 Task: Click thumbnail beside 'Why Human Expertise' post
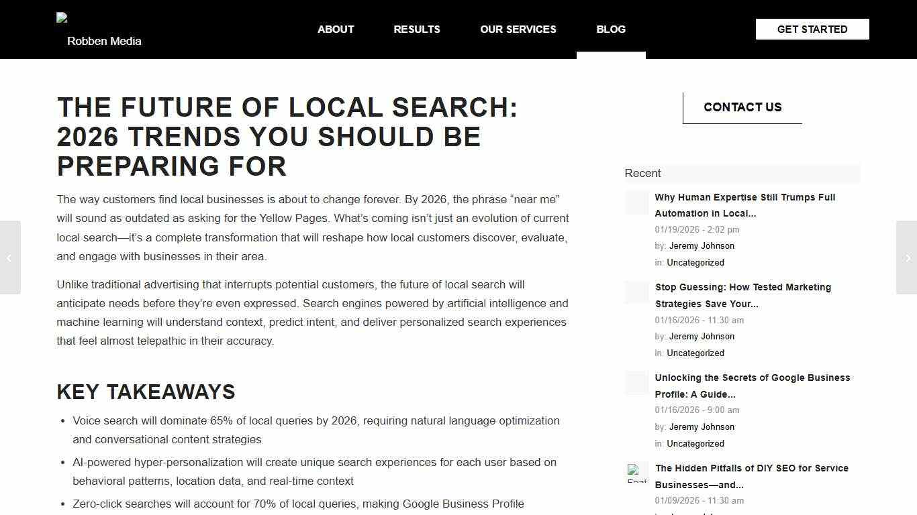636,203
